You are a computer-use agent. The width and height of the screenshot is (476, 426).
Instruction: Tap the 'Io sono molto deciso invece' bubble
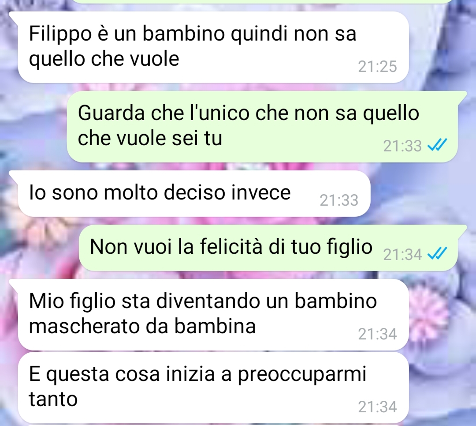coord(194,193)
